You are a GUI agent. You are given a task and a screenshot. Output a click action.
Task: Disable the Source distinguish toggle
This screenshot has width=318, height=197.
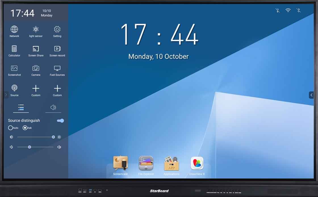[60, 121]
